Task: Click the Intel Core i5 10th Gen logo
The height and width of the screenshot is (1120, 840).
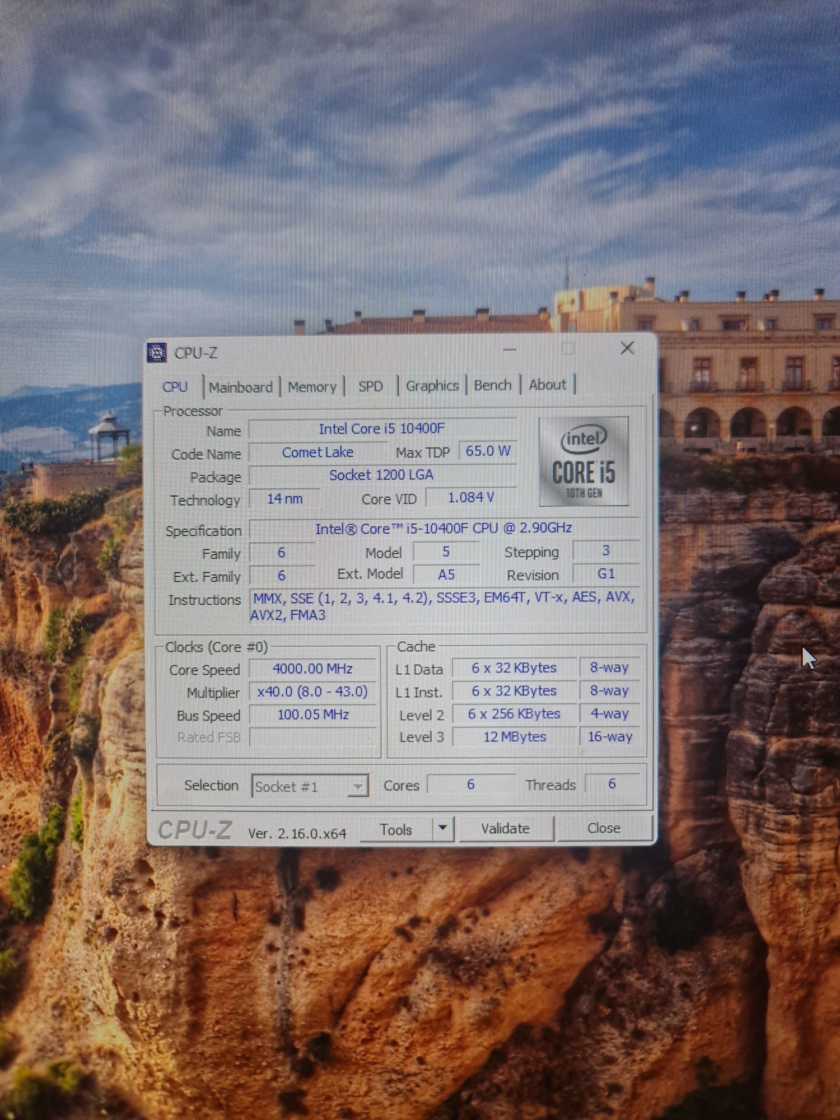Action: coord(584,461)
